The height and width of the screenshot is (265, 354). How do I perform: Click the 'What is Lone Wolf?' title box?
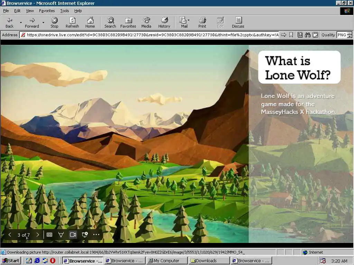click(299, 67)
